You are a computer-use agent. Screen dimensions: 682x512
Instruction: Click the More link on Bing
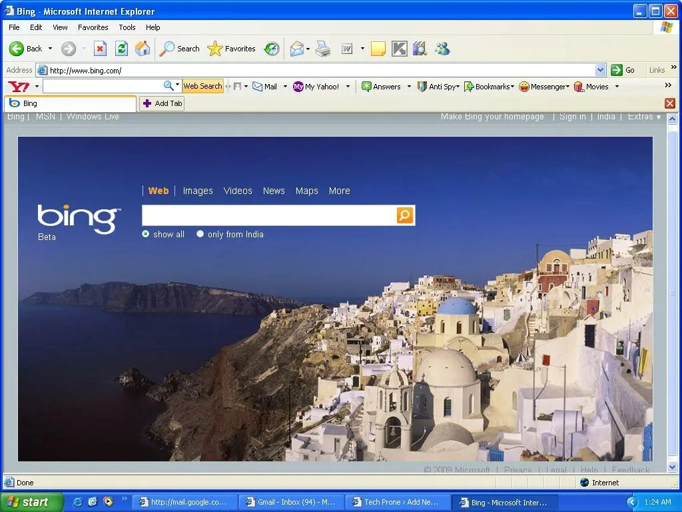[x=339, y=191]
